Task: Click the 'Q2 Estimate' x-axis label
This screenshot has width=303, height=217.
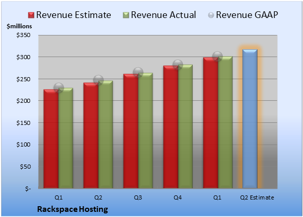Action: tap(257, 197)
